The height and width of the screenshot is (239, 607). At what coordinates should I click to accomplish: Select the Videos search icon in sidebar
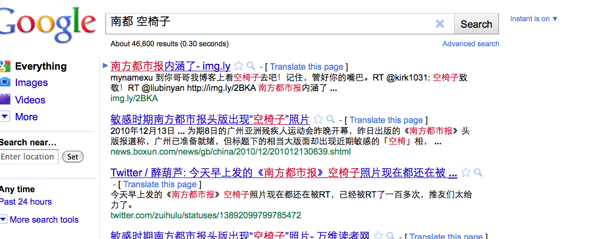click(5, 99)
